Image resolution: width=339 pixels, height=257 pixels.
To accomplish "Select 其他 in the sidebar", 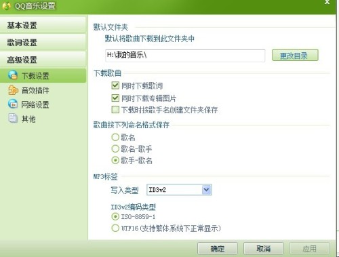I will coord(28,119).
